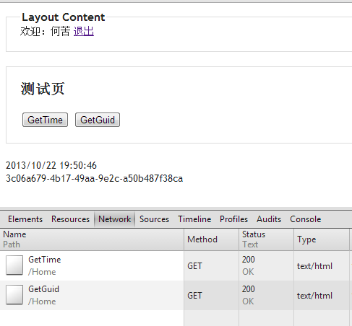Click the GUID text 3c06a679 result

[94, 179]
